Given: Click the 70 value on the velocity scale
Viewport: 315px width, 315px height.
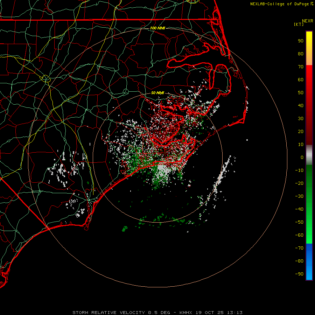Looking at the screenshot, I should pos(301,67).
